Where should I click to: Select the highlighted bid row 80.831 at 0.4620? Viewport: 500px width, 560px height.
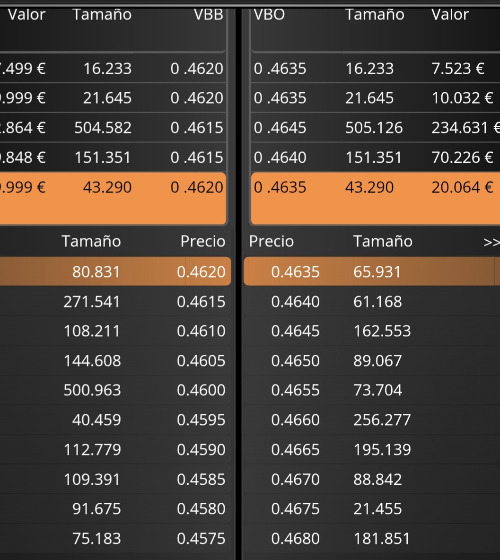click(115, 271)
